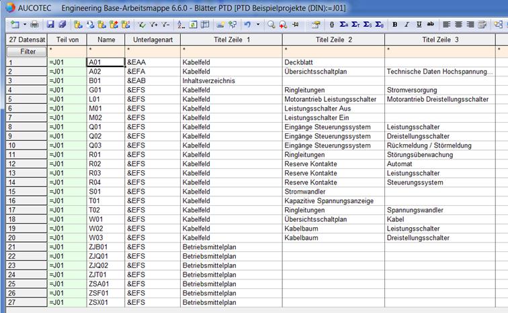
Task: Toggle bold formatting
Action: point(395,25)
